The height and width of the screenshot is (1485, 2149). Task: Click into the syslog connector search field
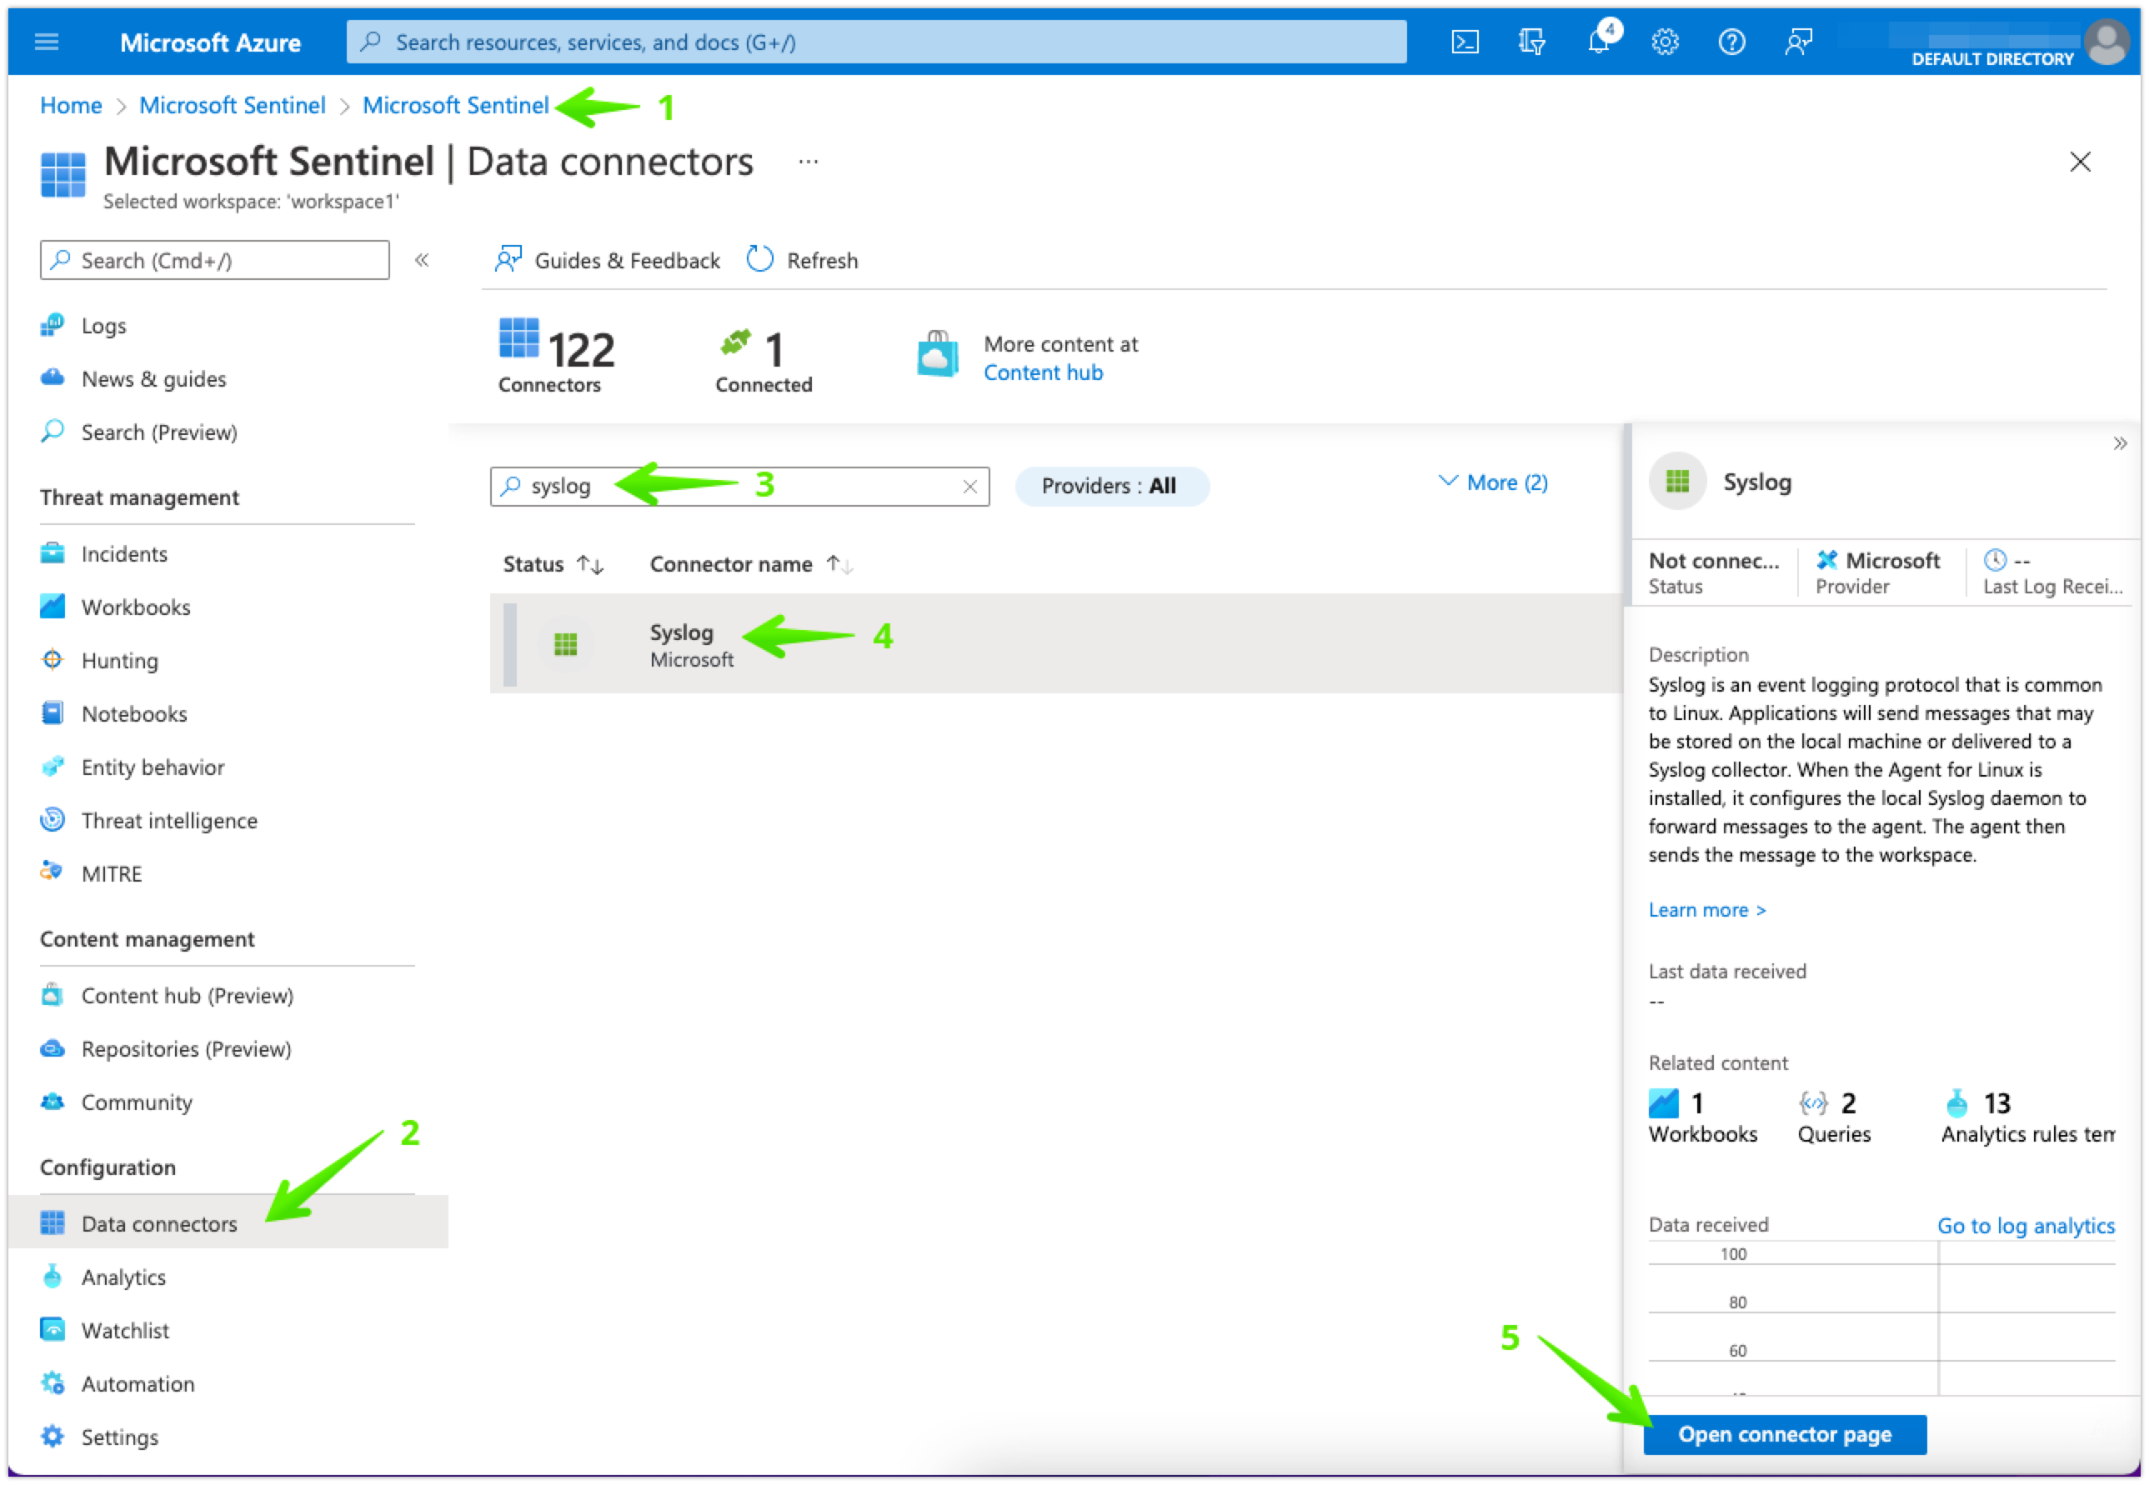[x=740, y=487]
